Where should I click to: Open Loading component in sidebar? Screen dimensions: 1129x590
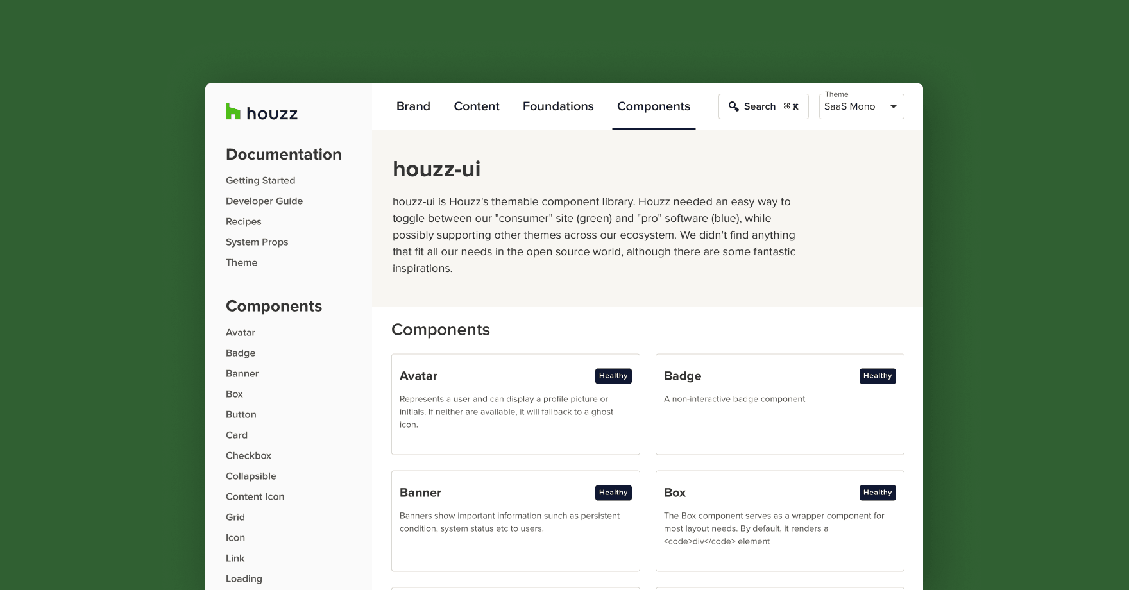(244, 579)
